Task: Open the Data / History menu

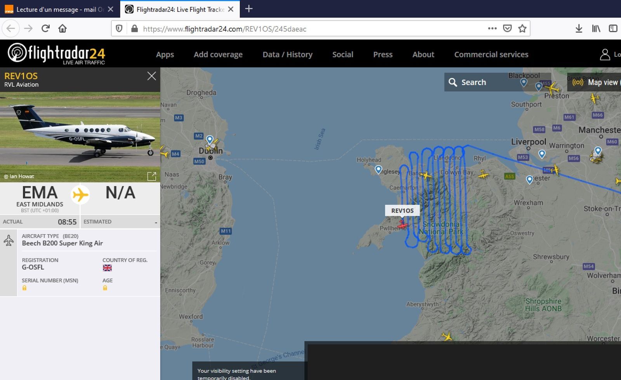Action: point(288,54)
